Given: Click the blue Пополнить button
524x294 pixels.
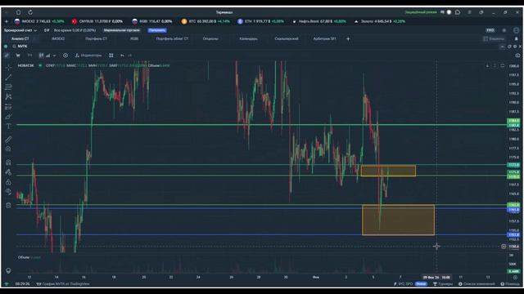Looking at the screenshot, I should pyautogui.click(x=157, y=30).
